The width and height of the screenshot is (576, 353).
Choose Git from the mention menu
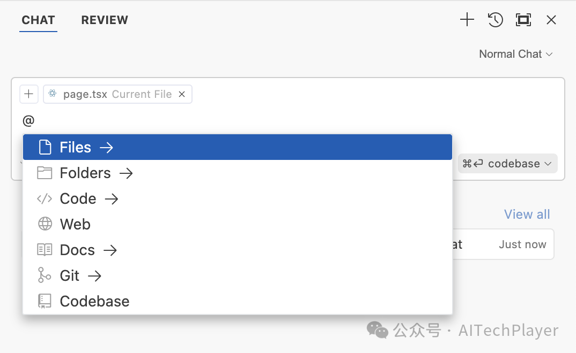pos(70,275)
